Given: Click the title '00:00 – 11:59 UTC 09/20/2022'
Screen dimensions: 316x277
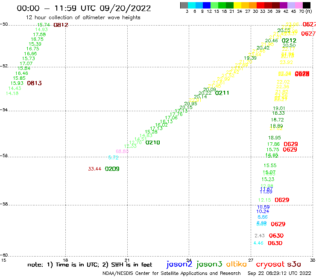Looking at the screenshot, I should (84, 8).
